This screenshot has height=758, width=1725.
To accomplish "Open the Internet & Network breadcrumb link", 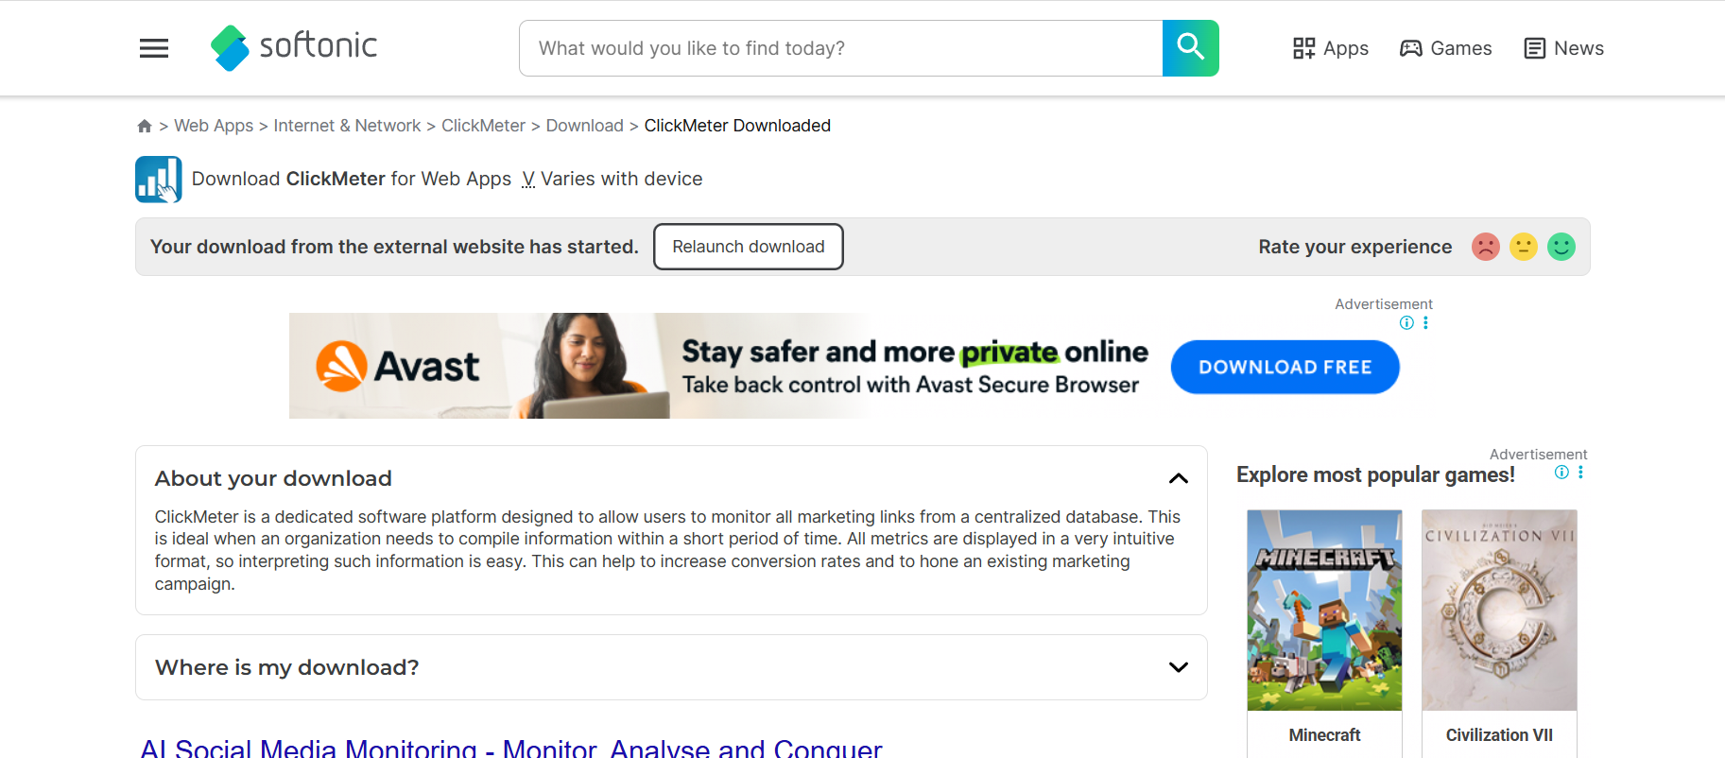I will click(x=347, y=126).
